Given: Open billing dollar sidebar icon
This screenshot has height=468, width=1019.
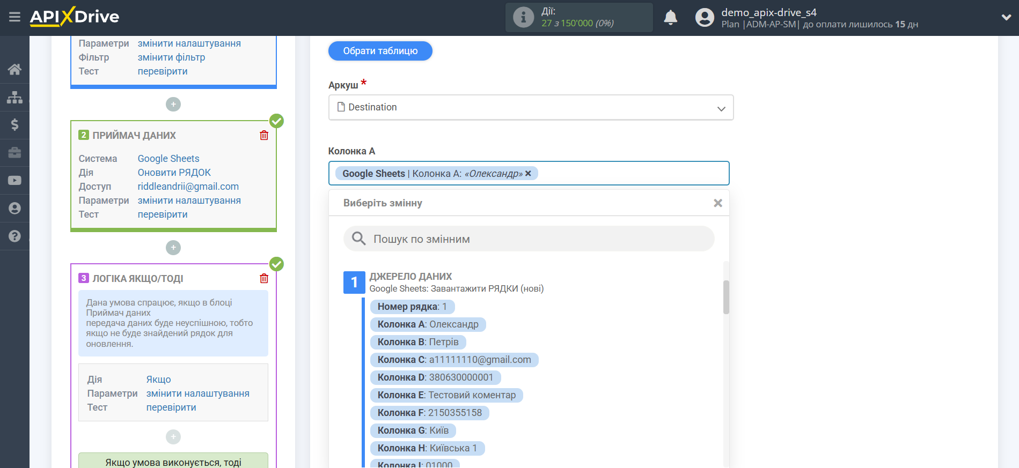Looking at the screenshot, I should pyautogui.click(x=14, y=125).
